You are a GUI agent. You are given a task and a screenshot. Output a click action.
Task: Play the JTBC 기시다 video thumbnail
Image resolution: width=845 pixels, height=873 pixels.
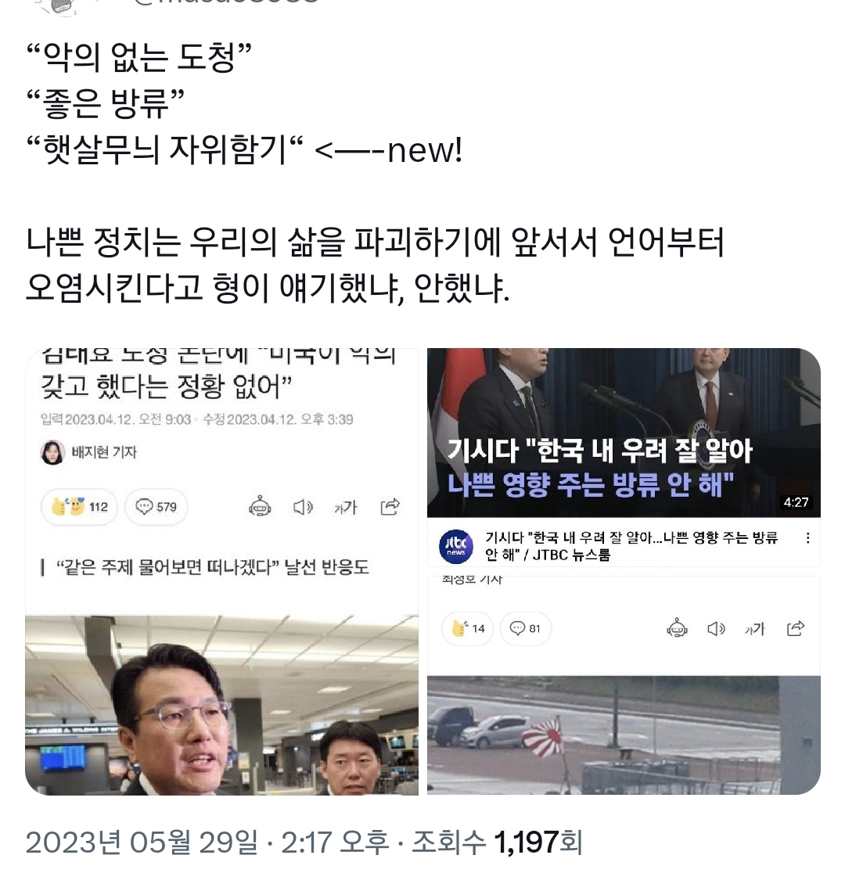tap(624, 433)
